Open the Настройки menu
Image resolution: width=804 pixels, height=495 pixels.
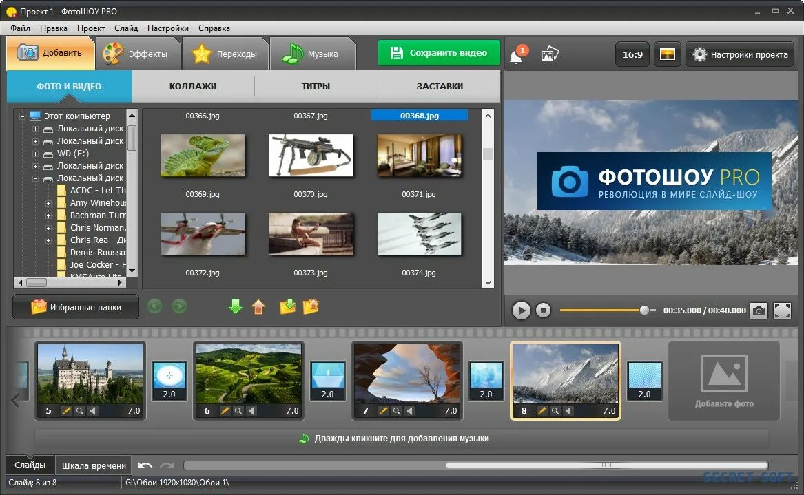(x=167, y=28)
